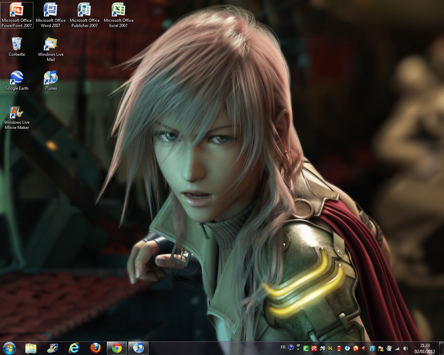Open the Windows Start menu
This screenshot has height=355, width=444.
9,348
